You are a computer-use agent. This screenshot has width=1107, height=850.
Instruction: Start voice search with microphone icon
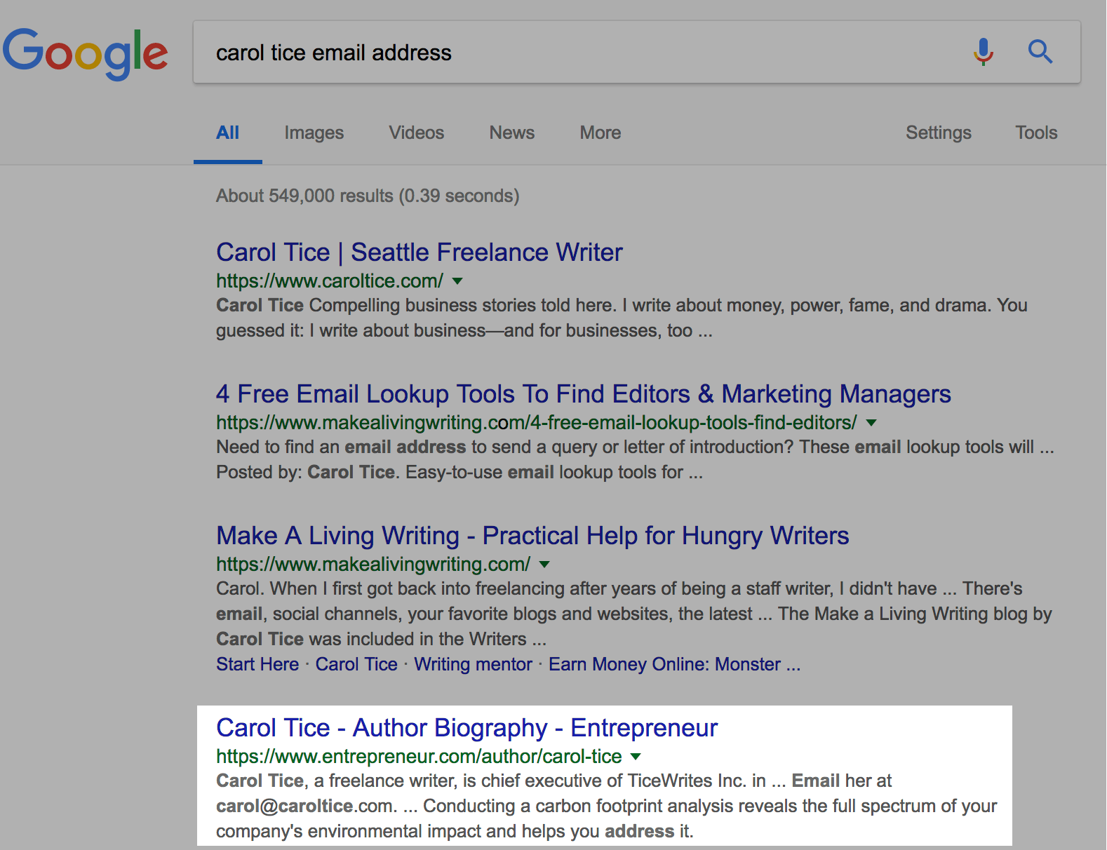[x=983, y=52]
